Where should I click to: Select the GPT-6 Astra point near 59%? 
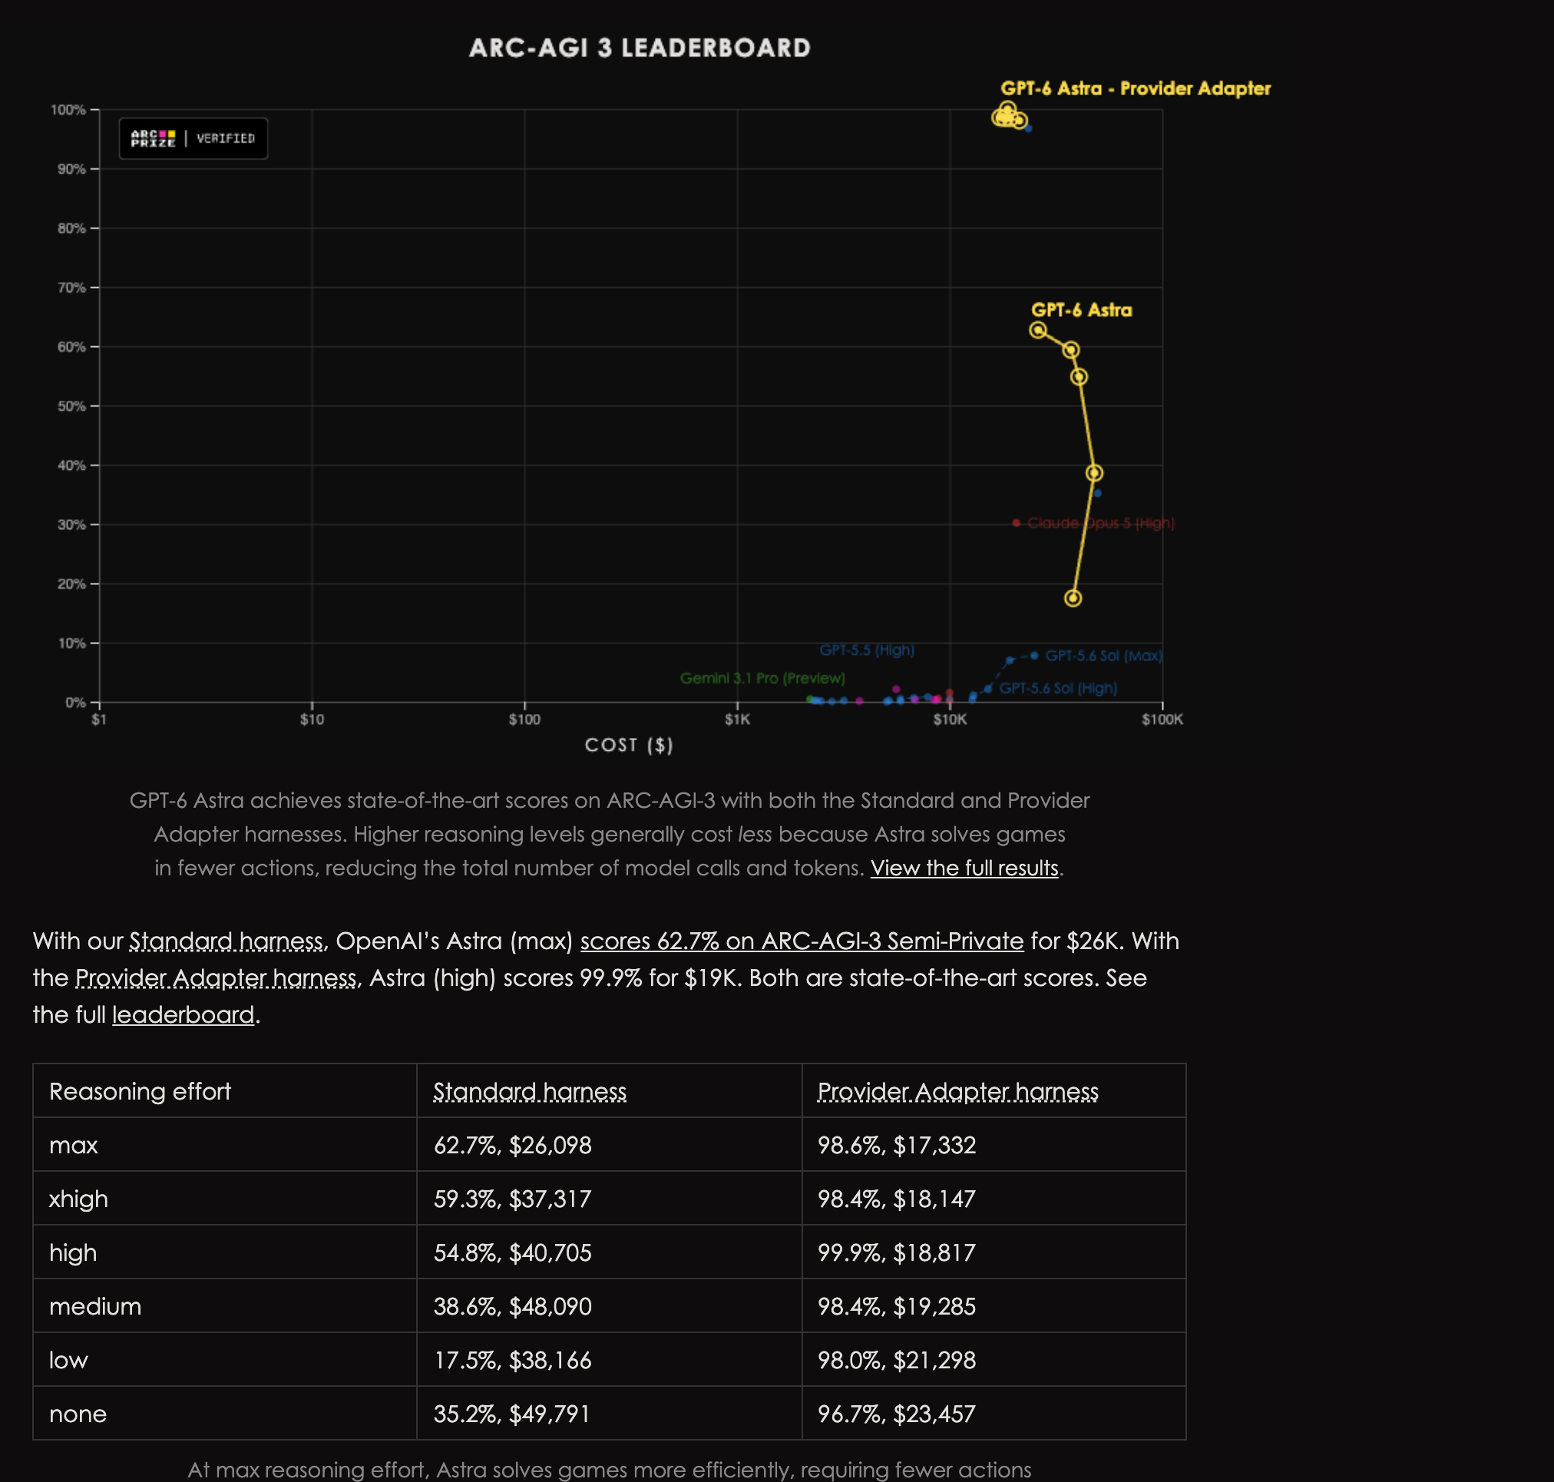1070,350
